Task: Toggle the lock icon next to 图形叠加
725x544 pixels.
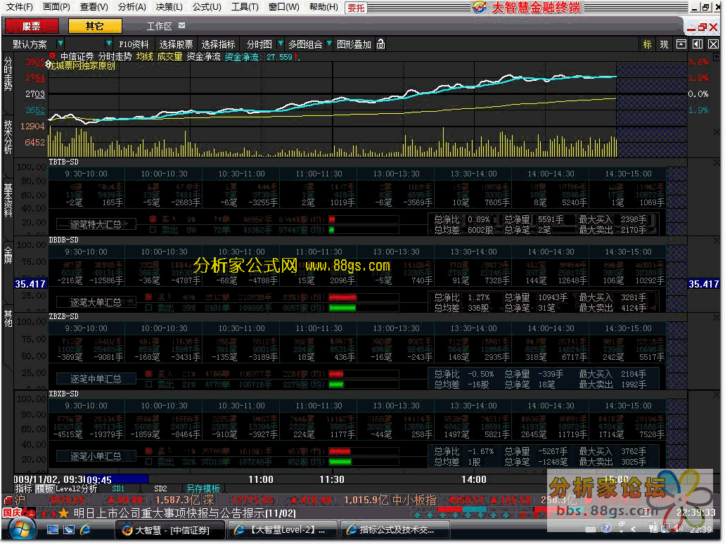Action: click(x=380, y=44)
